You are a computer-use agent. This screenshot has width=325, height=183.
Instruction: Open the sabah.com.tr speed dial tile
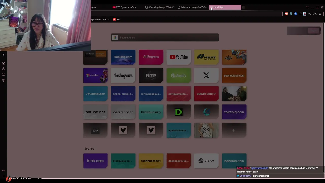tap(206, 94)
